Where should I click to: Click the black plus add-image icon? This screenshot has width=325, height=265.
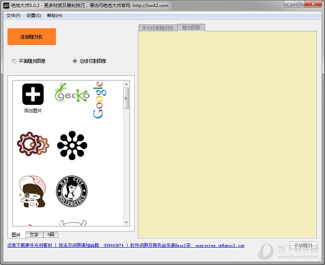pos(32,94)
